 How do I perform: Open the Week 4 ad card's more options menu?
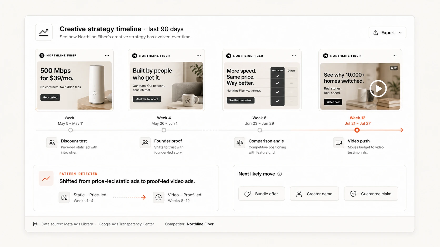coord(199,56)
